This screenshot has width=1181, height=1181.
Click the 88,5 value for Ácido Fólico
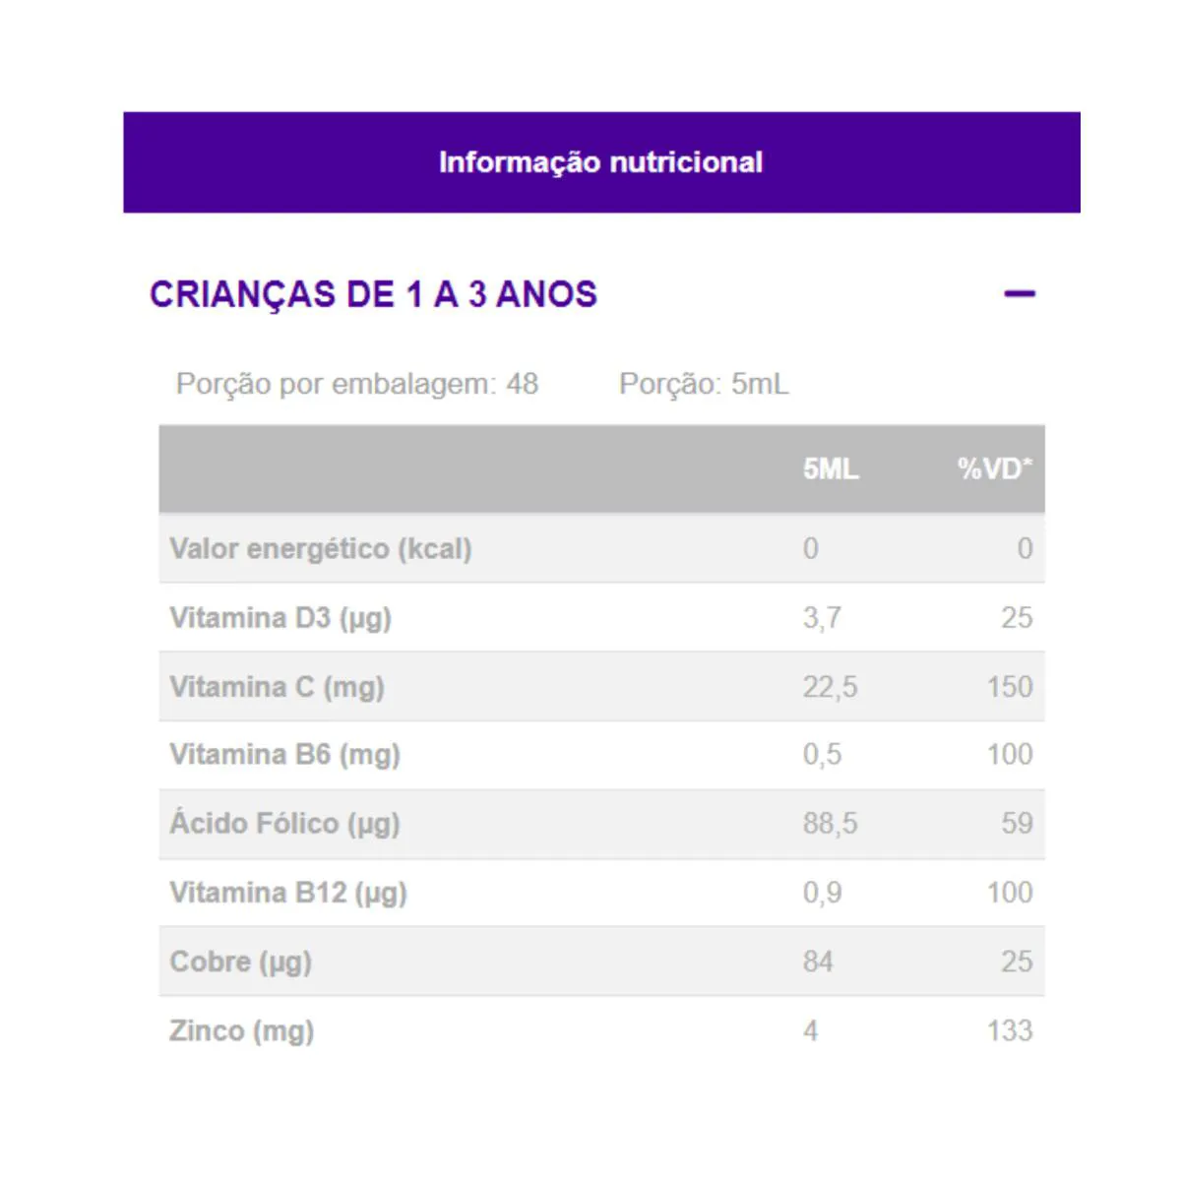coord(830,823)
